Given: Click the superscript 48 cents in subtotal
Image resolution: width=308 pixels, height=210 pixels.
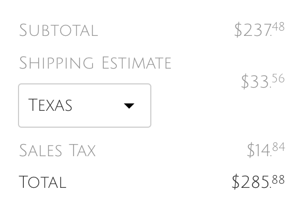Looking at the screenshot, I should tap(278, 26).
